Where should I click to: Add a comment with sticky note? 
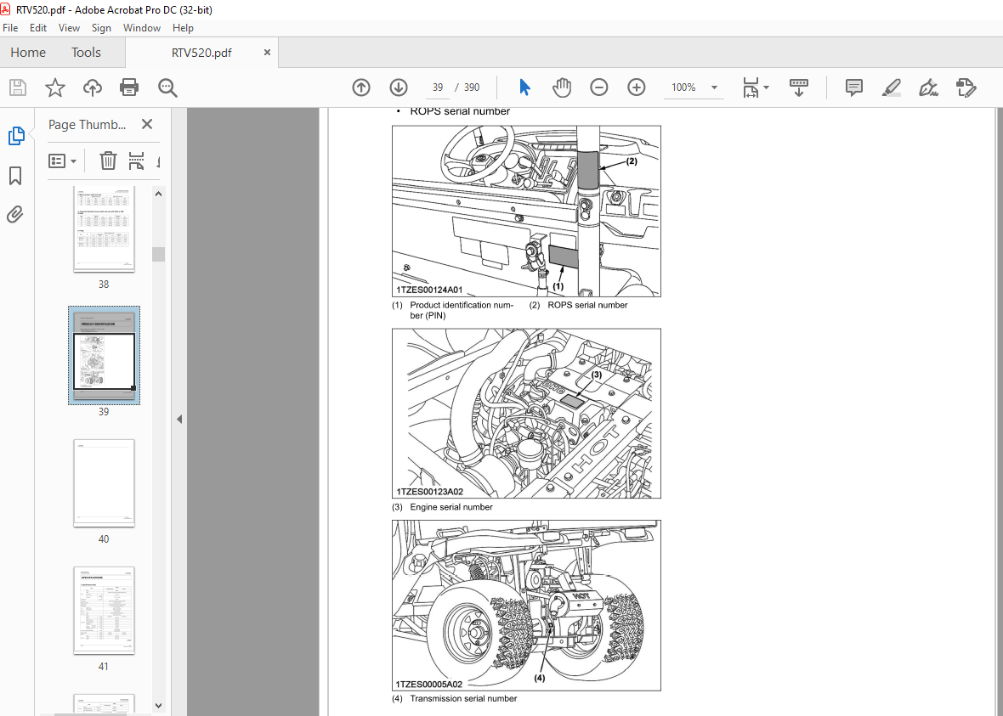pos(854,87)
